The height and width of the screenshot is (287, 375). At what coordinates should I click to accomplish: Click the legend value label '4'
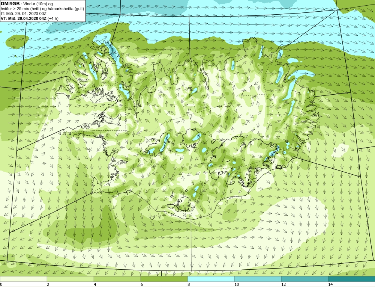point(95,284)
